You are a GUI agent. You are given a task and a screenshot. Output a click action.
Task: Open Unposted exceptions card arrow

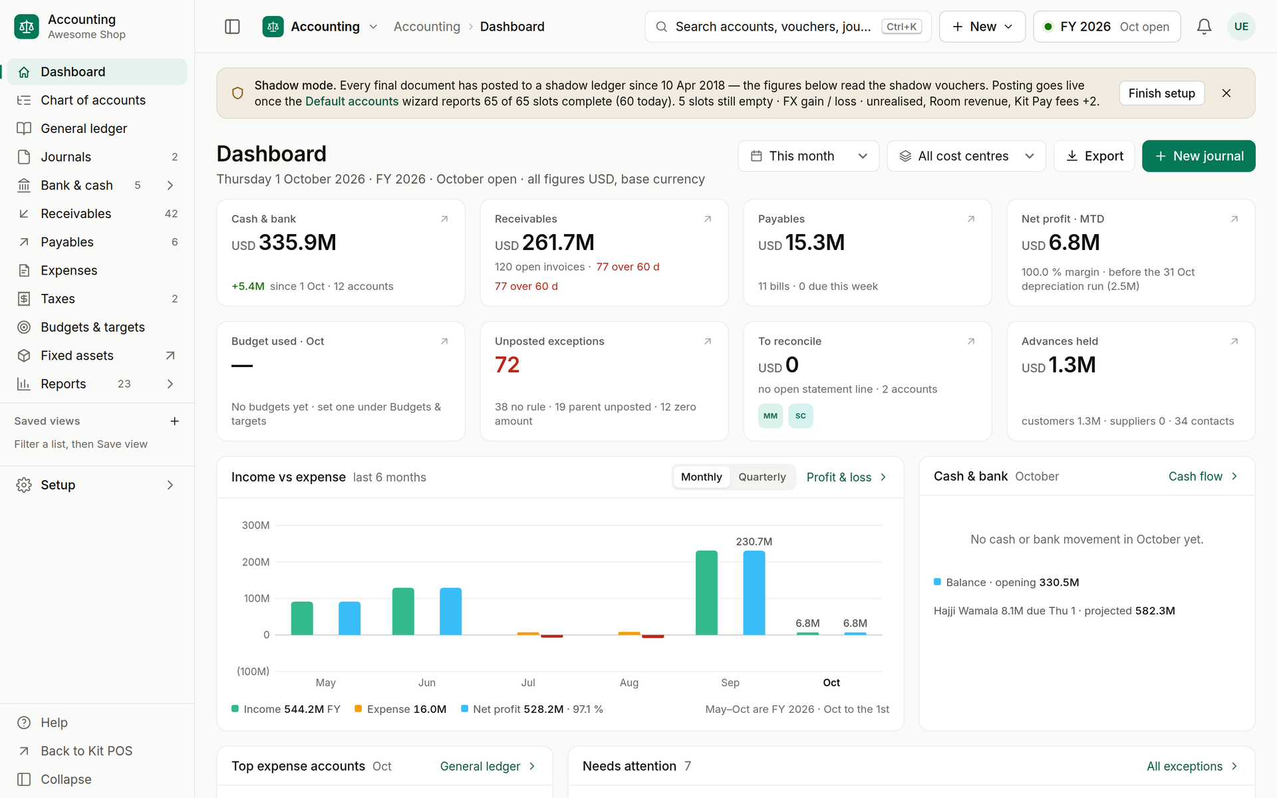coord(708,341)
